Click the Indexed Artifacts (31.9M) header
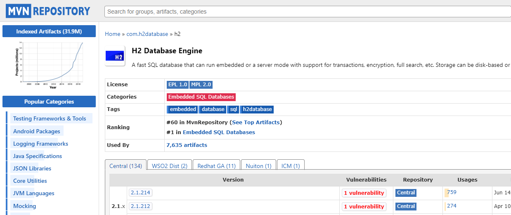This screenshot has width=511, height=215. coord(49,31)
